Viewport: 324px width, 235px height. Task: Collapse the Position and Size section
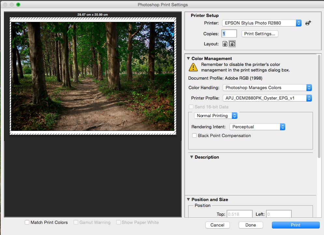(x=189, y=199)
